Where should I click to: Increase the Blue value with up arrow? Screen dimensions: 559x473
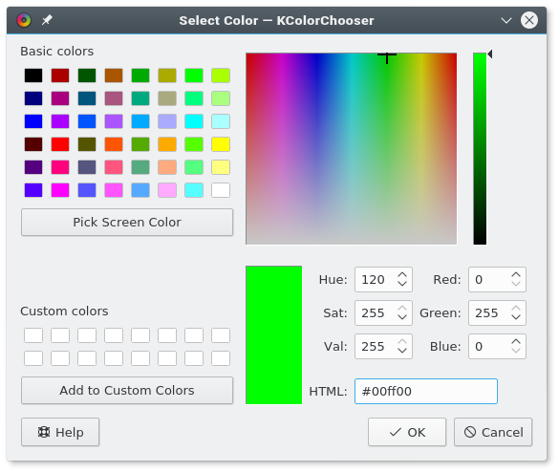(x=516, y=341)
